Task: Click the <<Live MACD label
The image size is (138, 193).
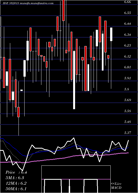Action: click(x=116, y=186)
